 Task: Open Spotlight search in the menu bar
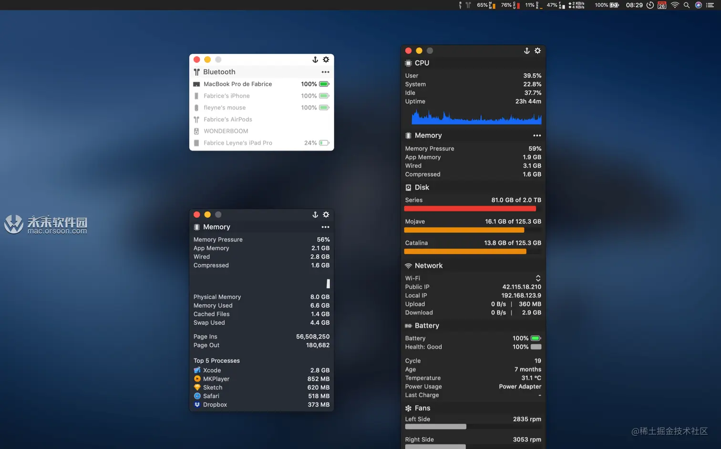coord(687,5)
